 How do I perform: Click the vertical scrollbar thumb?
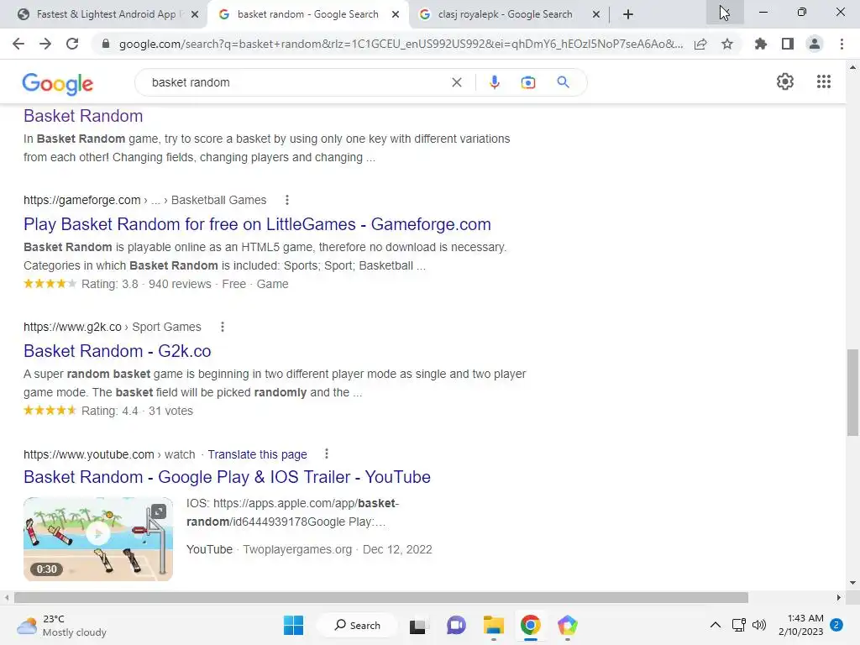click(x=852, y=392)
